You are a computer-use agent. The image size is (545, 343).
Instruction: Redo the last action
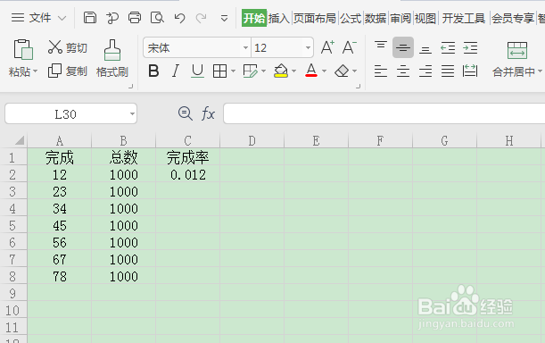[202, 18]
